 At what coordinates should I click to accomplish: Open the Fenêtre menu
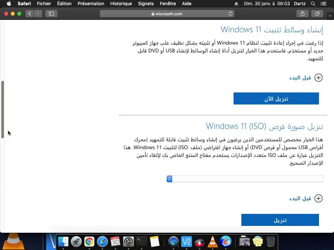(168, 4)
